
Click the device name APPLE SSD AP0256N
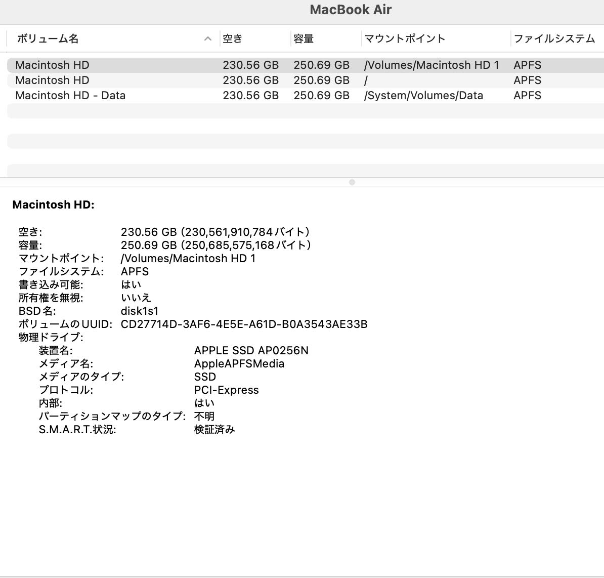(x=251, y=350)
